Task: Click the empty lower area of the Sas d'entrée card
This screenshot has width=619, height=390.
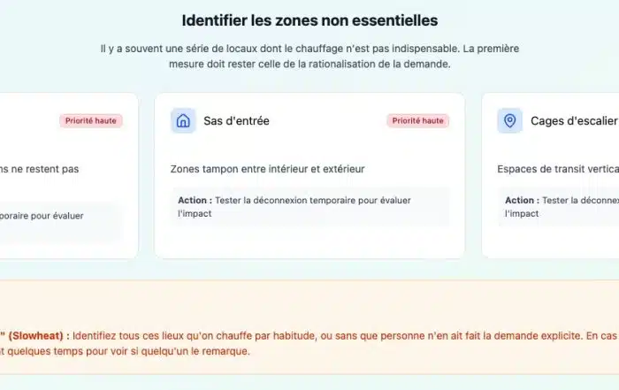Action: pos(309,241)
